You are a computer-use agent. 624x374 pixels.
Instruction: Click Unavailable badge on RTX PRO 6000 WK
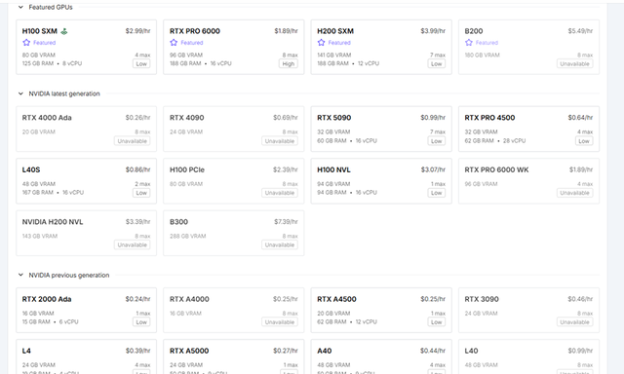(574, 193)
